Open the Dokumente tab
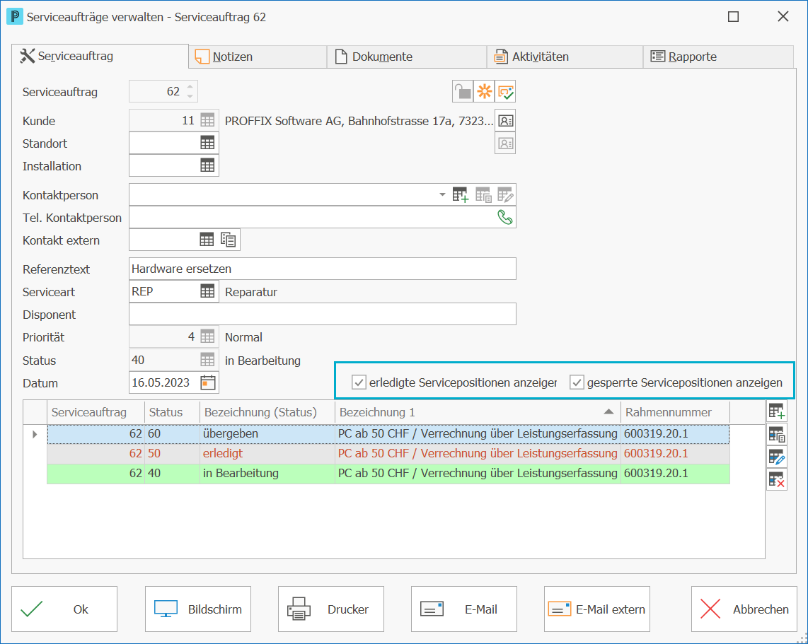Viewport: 808px width, 644px height. tap(407, 57)
